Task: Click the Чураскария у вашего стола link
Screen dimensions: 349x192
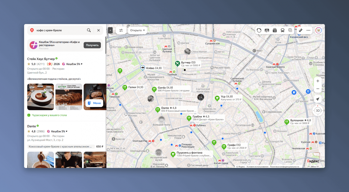Action: pos(49,115)
